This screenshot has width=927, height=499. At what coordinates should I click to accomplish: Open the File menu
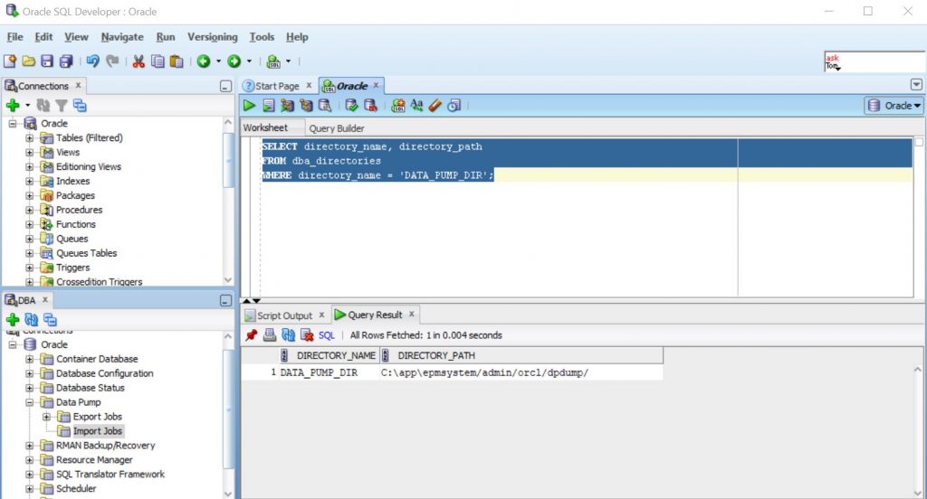[x=14, y=37]
